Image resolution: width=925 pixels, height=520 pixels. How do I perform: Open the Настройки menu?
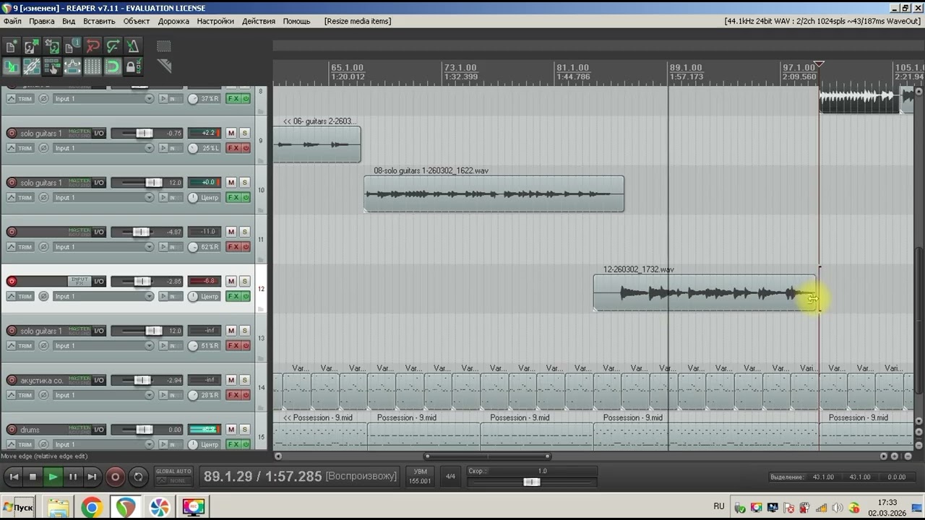pyautogui.click(x=215, y=21)
